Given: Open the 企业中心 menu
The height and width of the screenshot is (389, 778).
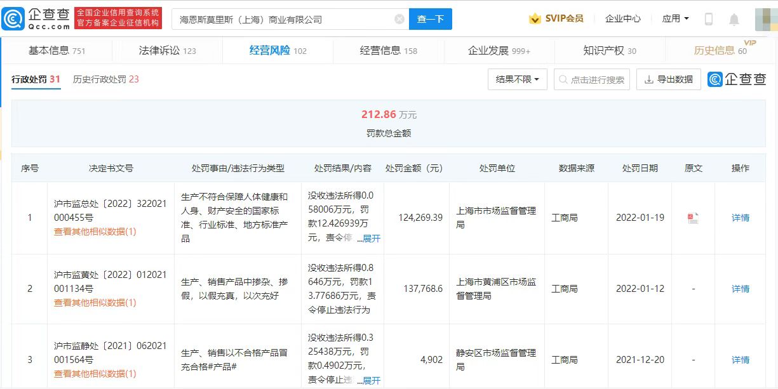Looking at the screenshot, I should (623, 19).
